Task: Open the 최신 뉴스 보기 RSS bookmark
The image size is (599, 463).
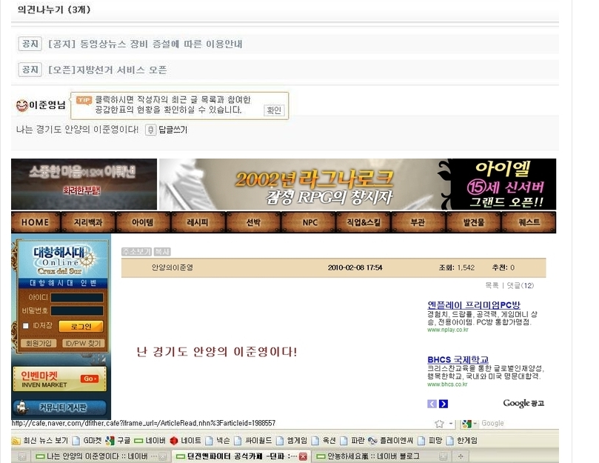Action: 40,441
